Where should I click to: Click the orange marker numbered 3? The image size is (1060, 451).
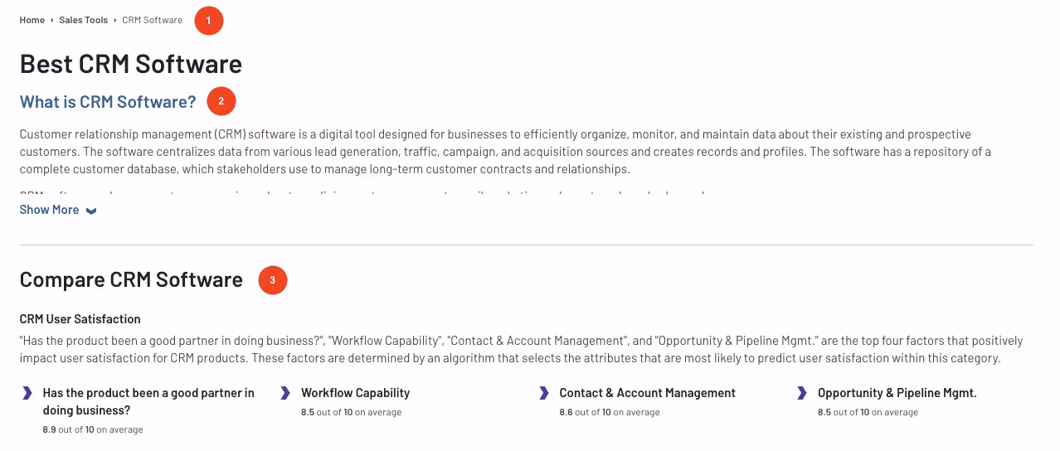click(273, 280)
